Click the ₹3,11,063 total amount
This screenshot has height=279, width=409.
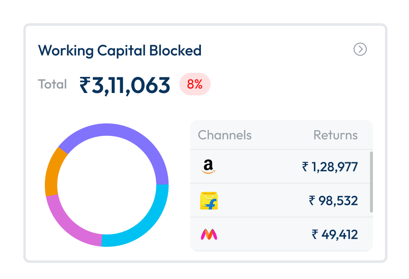coord(125,85)
